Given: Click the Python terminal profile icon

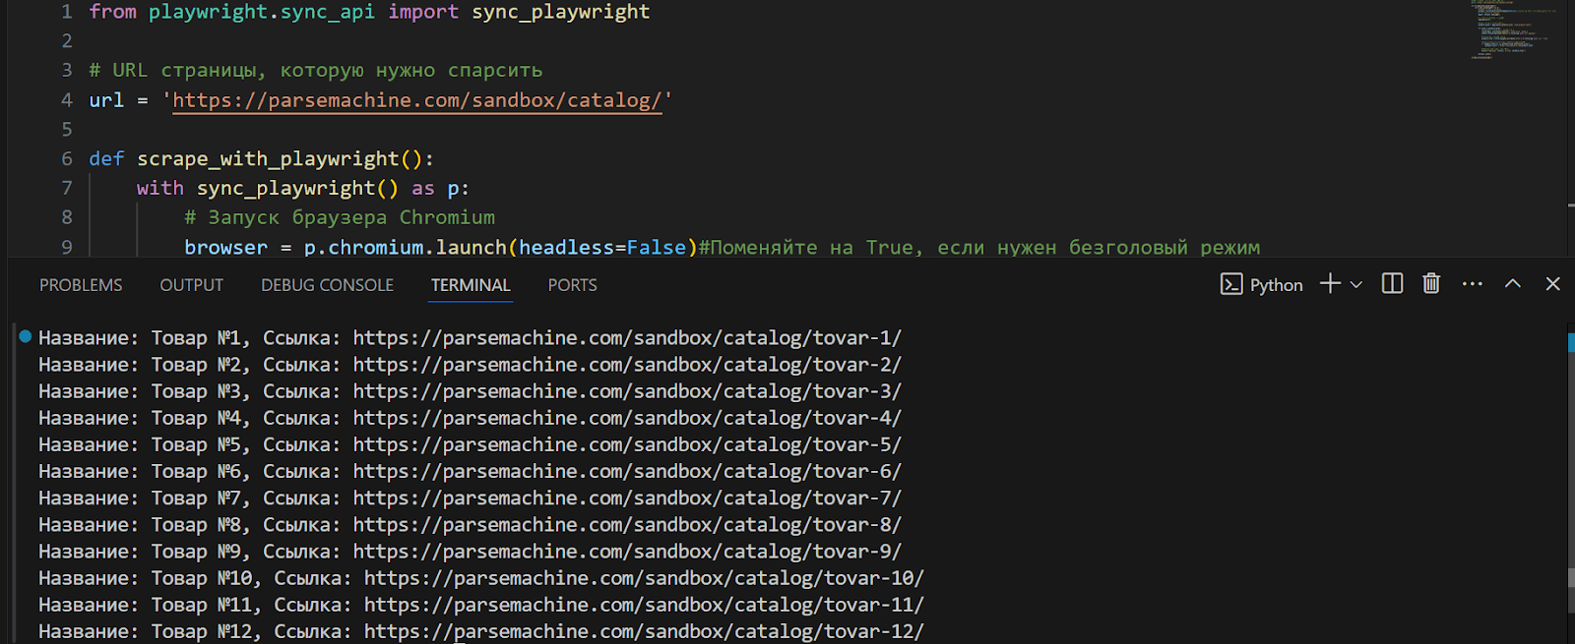Looking at the screenshot, I should [x=1231, y=284].
